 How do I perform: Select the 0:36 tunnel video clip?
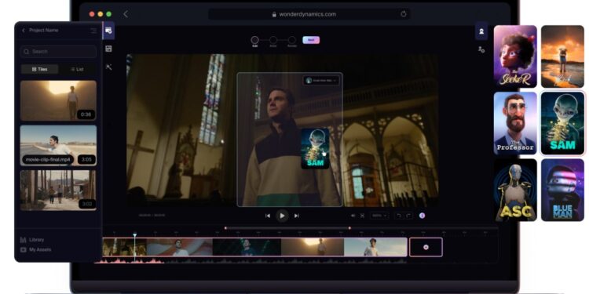tap(58, 100)
